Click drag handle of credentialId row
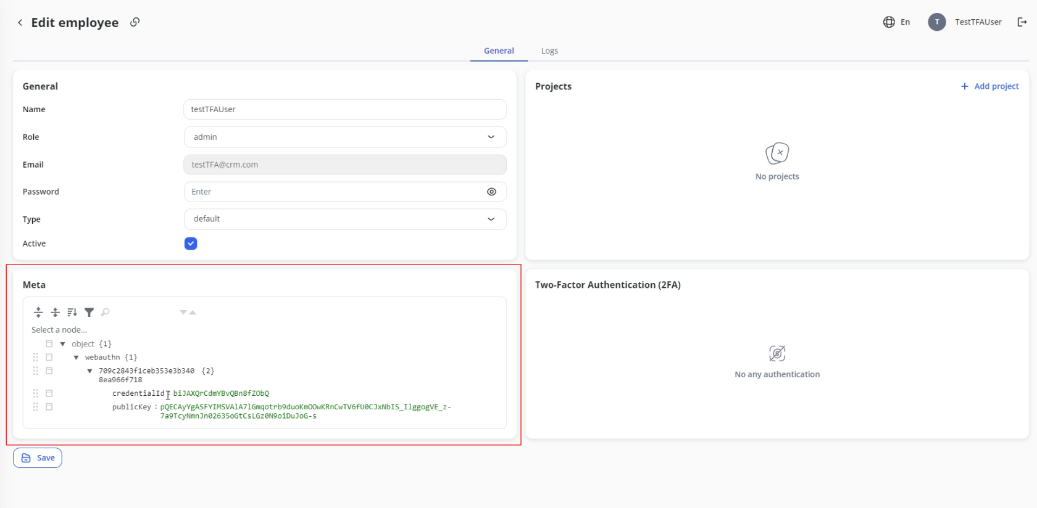 coord(35,393)
